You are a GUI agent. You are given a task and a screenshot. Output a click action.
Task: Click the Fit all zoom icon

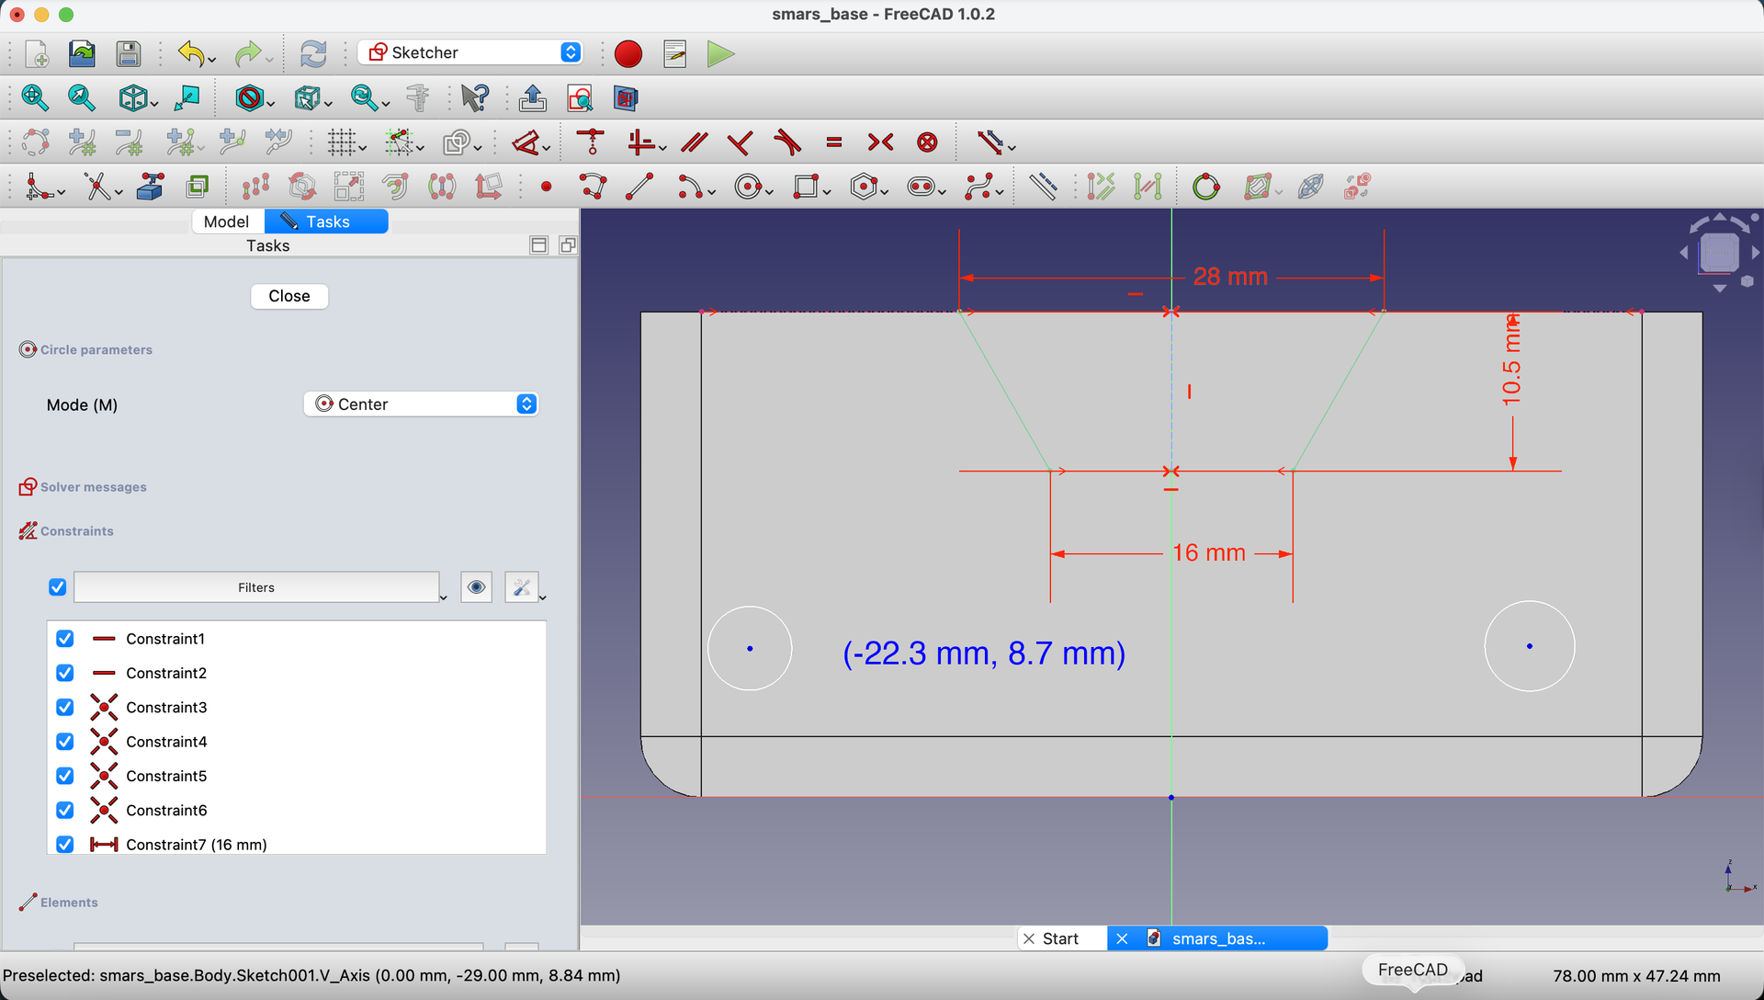click(x=35, y=97)
